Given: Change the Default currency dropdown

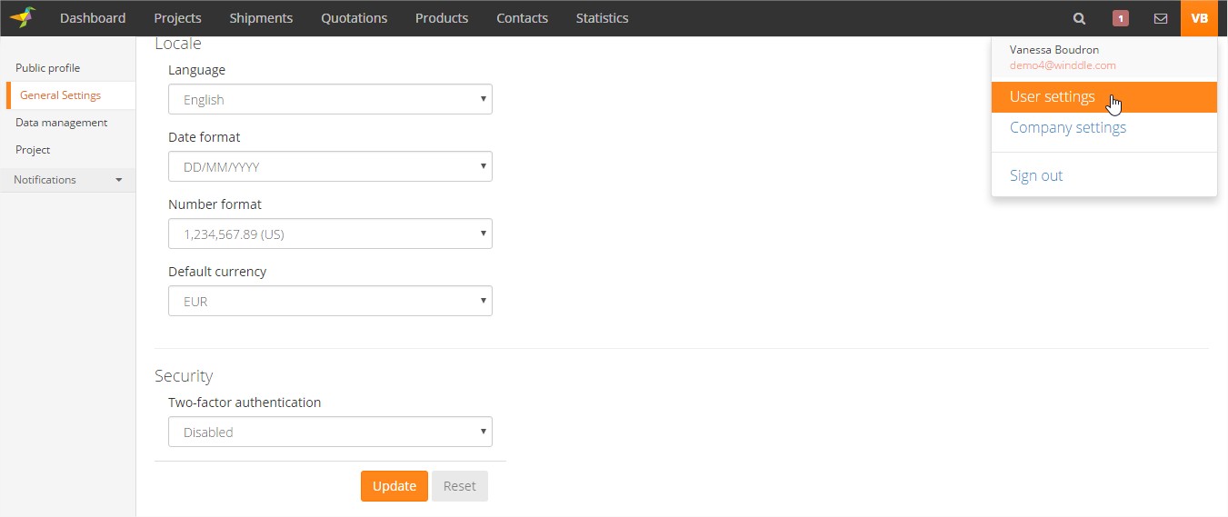Looking at the screenshot, I should click(x=330, y=302).
